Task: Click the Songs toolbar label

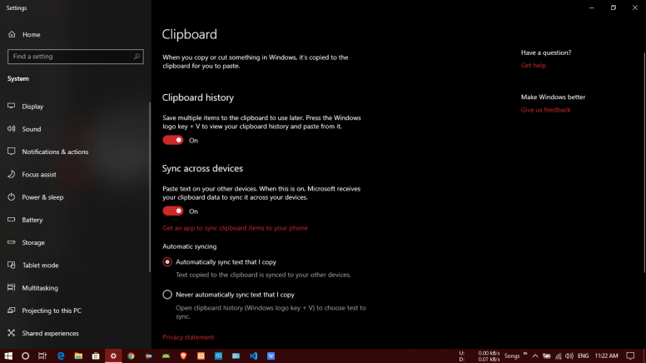Action: click(512, 356)
